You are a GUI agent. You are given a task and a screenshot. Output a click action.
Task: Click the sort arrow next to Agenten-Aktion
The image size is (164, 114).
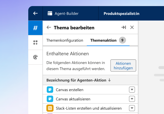[x=110, y=80]
